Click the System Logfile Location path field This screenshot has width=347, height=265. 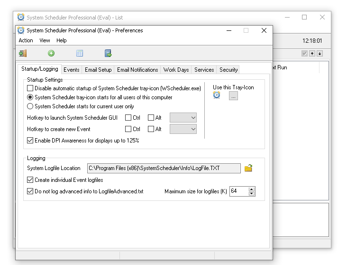pos(164,168)
